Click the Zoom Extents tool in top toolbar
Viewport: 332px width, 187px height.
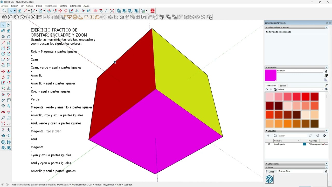(112, 11)
